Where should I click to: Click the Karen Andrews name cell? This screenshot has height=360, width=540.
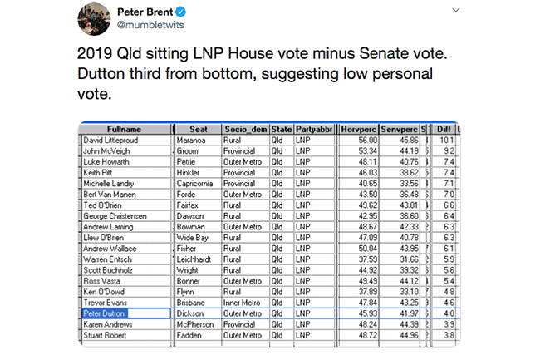(x=108, y=324)
